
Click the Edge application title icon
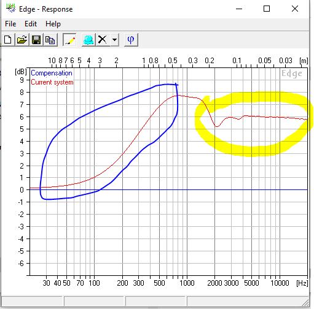click(10, 9)
